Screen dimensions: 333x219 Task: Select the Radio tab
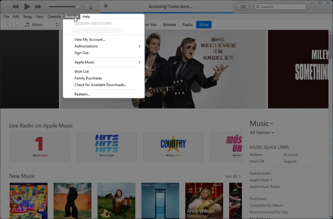[187, 24]
